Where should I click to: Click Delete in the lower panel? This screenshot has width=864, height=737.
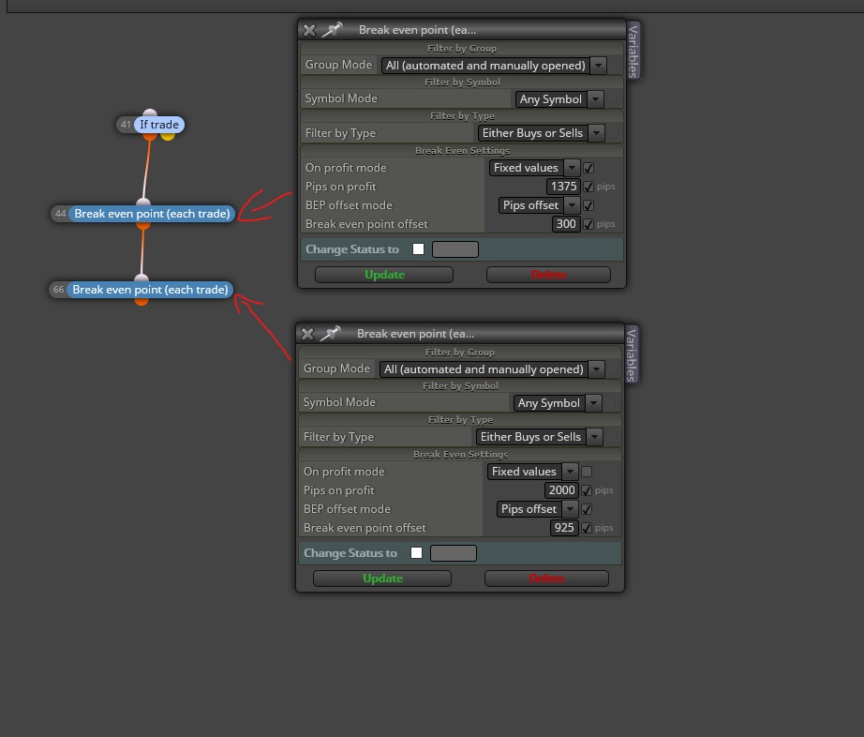546,579
